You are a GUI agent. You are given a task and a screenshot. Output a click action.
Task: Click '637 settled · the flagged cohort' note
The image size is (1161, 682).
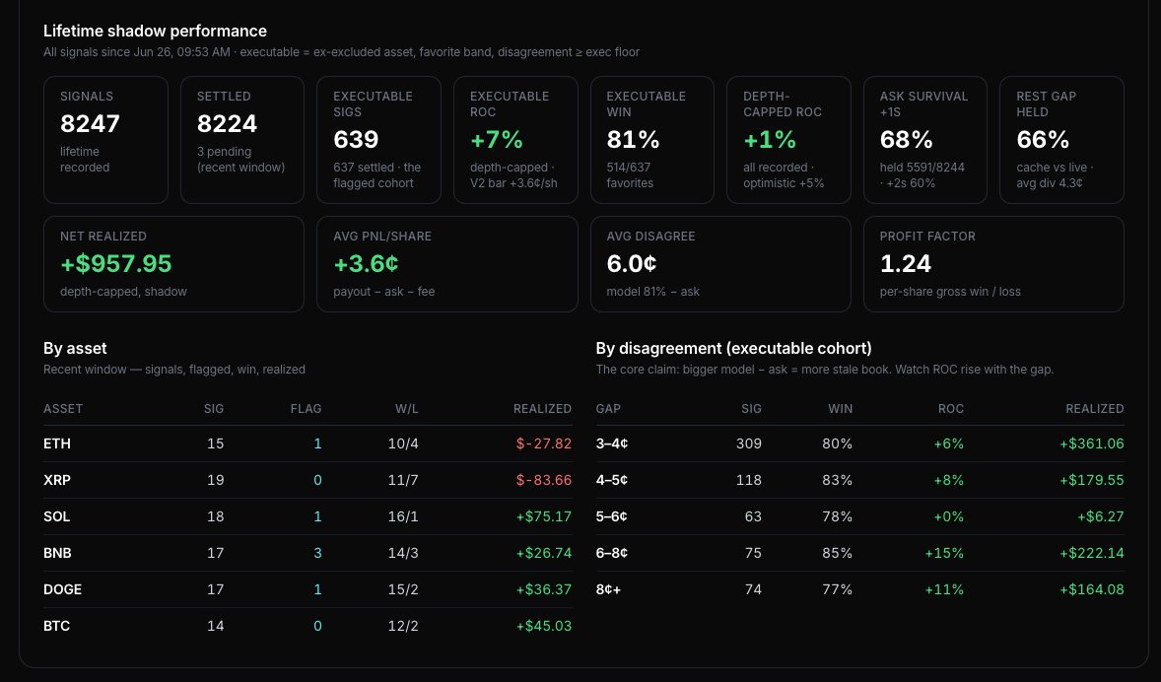pos(376,175)
